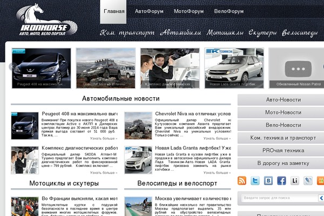
Task: Click the Вело-Новости sidebar button
Action: point(281,125)
